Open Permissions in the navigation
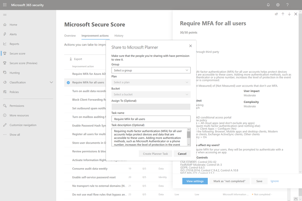Image resolution: width=302 pixels, height=201 pixels. click(17, 106)
